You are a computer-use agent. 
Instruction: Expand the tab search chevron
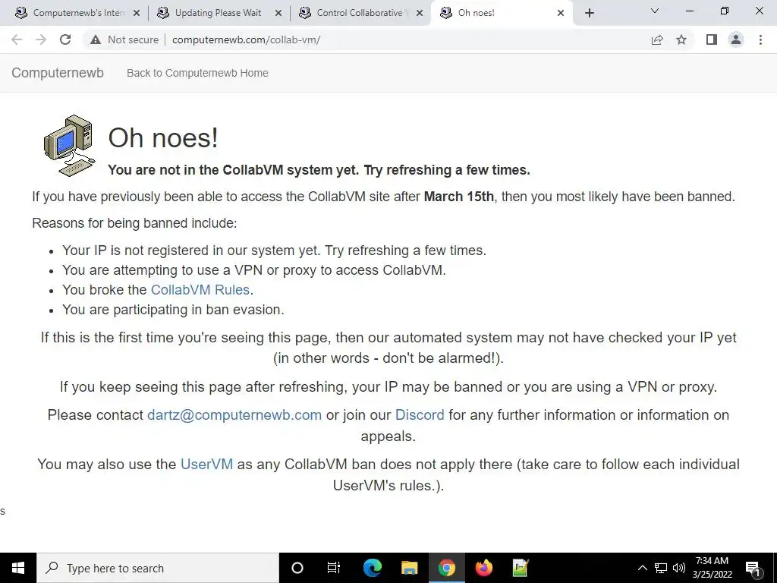tap(655, 11)
